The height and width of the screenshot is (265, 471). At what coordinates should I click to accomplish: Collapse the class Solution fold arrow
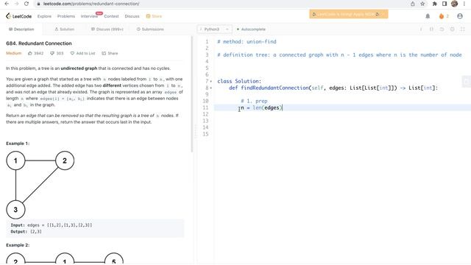211,82
